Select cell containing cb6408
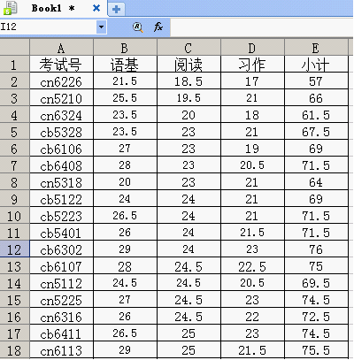The image size is (354, 360). pyautogui.click(x=61, y=165)
